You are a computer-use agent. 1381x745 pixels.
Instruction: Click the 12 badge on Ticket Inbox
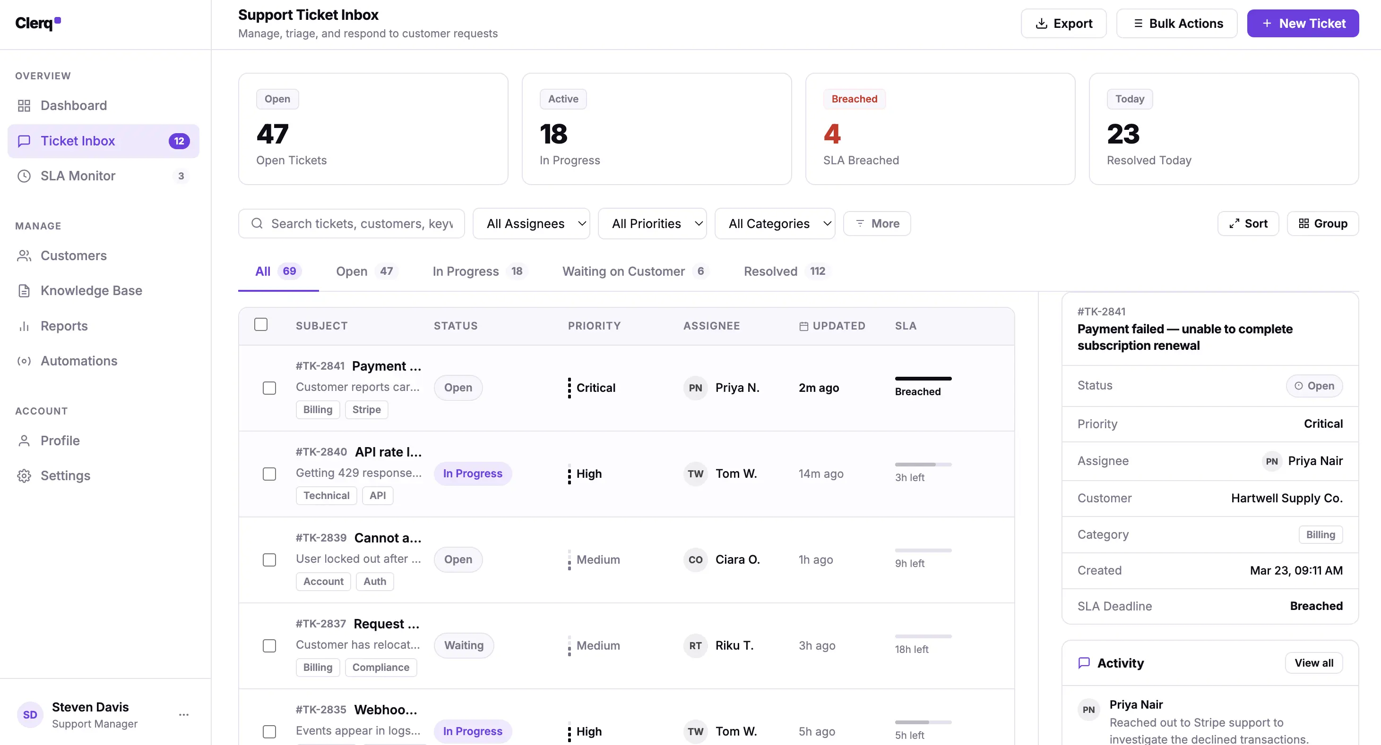179,141
